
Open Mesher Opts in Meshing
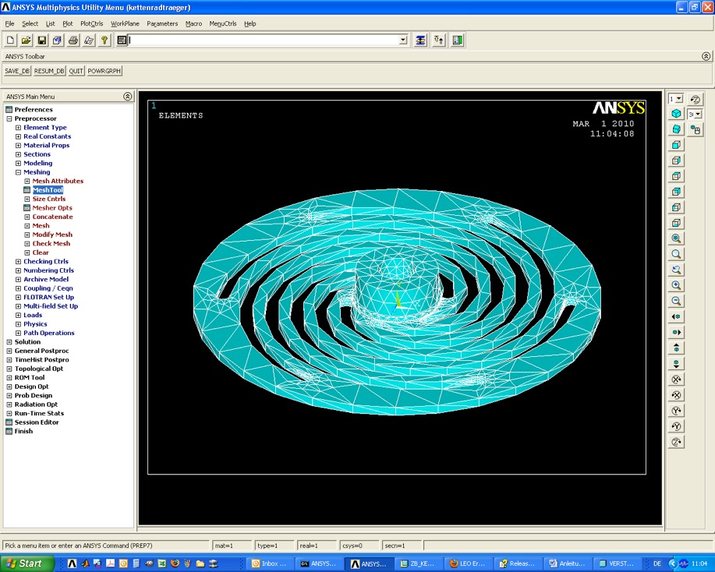(52, 208)
